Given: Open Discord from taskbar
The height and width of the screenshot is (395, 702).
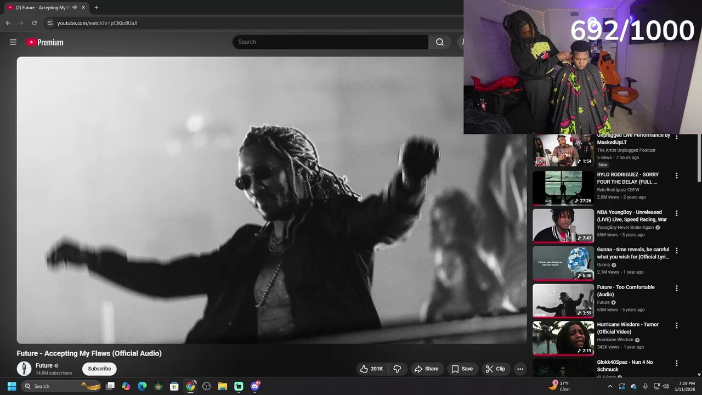Looking at the screenshot, I should 255,386.
